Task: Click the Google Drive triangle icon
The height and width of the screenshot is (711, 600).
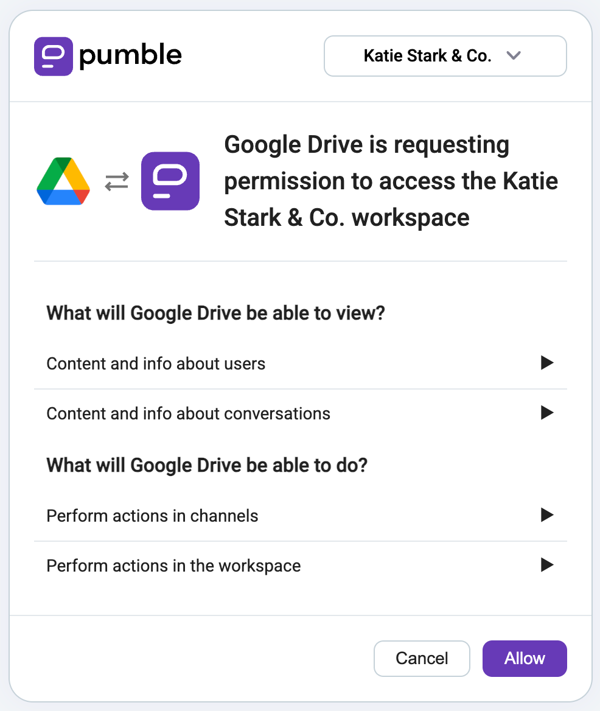Action: tap(63, 181)
